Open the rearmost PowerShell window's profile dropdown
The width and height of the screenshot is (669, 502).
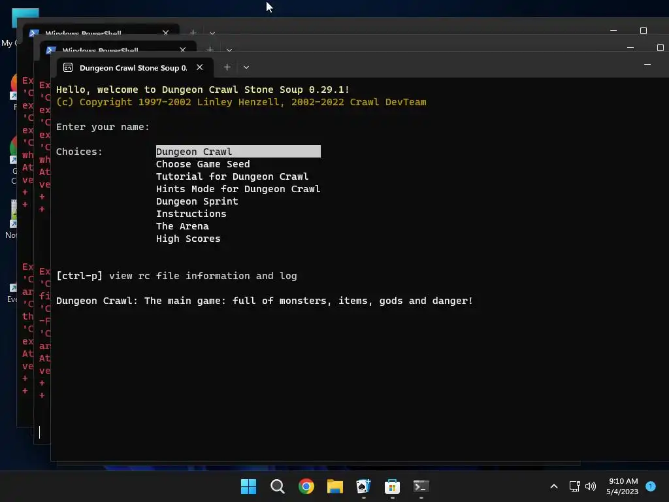212,33
